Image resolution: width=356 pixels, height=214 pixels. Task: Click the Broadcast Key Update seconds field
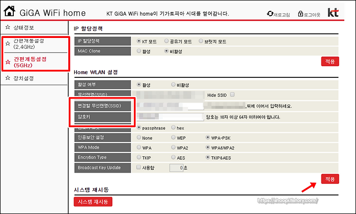coord(177,168)
